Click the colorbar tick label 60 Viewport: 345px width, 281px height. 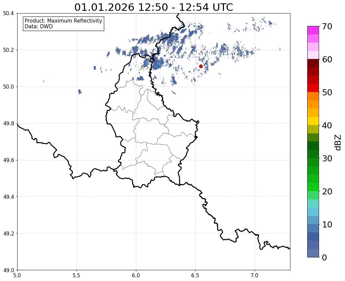[327, 59]
